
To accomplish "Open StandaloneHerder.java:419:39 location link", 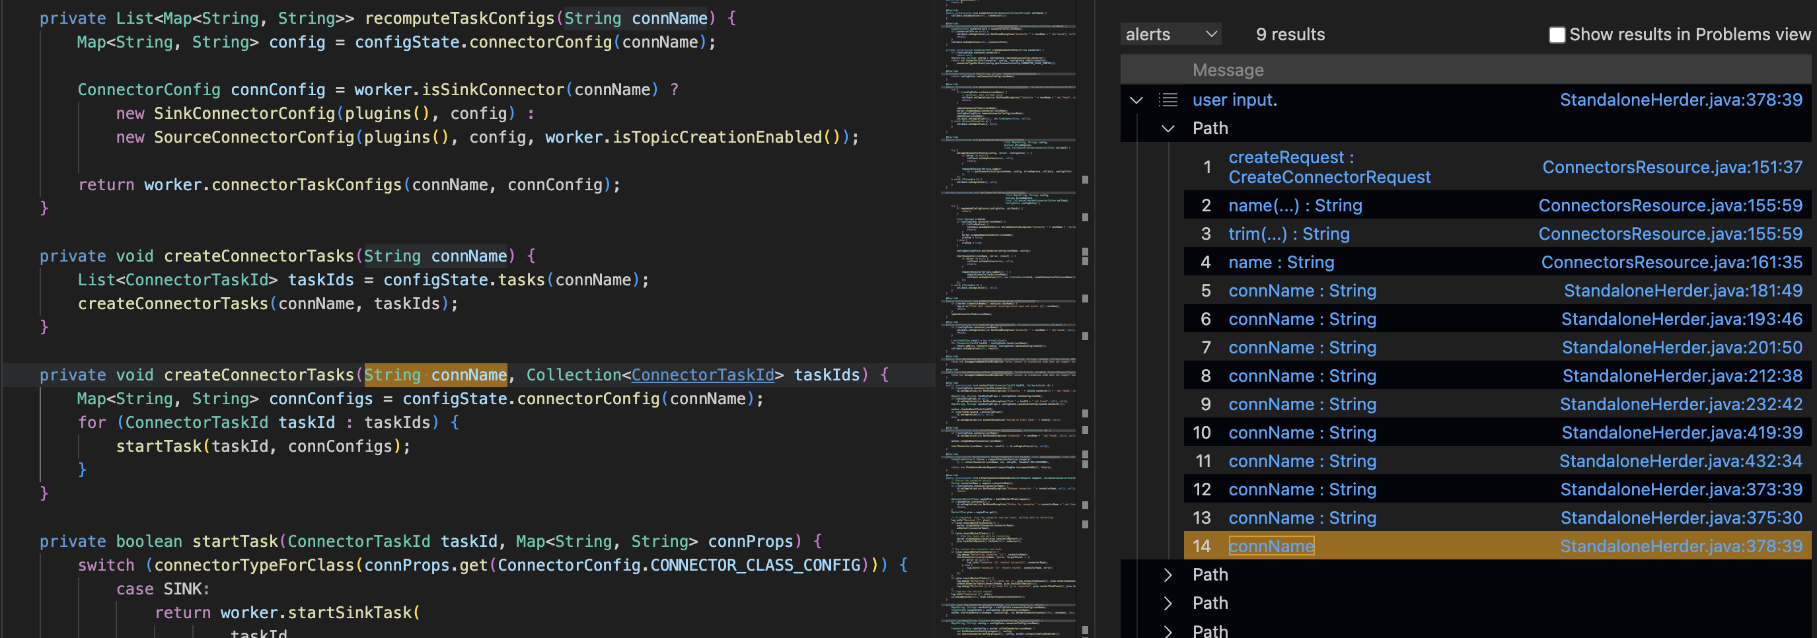I will tap(1682, 432).
